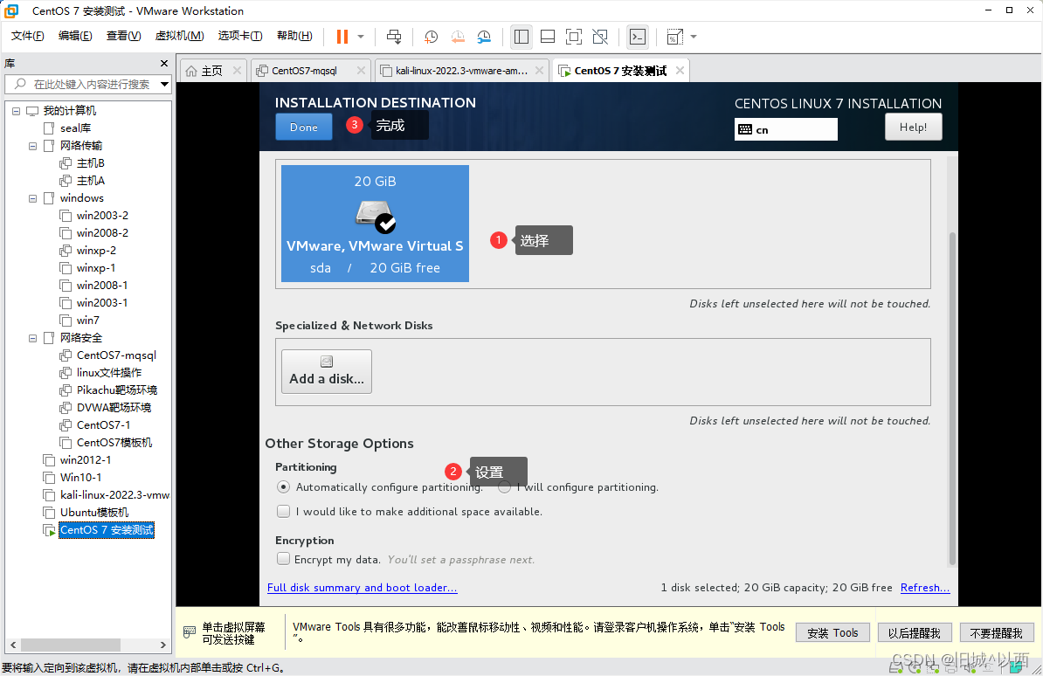Select the DVWA靶场环境 virtual machine
Screen dimensions: 1043x676
point(114,407)
